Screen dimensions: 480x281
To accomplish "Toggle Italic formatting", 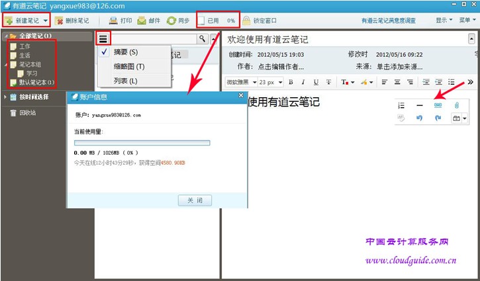I will [x=303, y=82].
